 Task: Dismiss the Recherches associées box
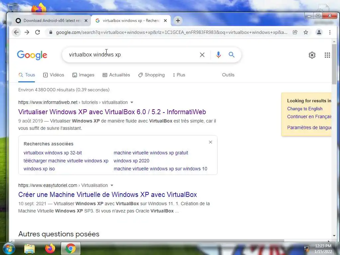point(210,142)
